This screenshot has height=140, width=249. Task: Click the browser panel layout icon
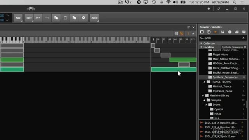[202, 32]
